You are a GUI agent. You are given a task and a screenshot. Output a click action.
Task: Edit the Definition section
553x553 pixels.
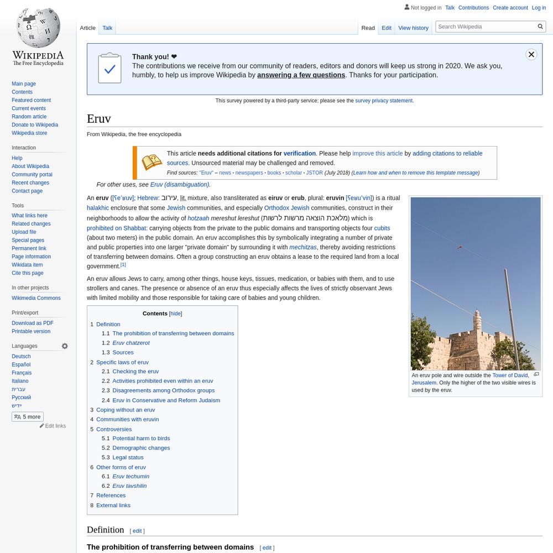(x=137, y=531)
